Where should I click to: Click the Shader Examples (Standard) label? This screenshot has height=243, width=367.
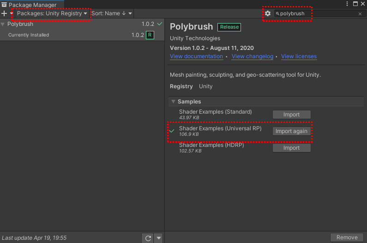[x=216, y=112]
